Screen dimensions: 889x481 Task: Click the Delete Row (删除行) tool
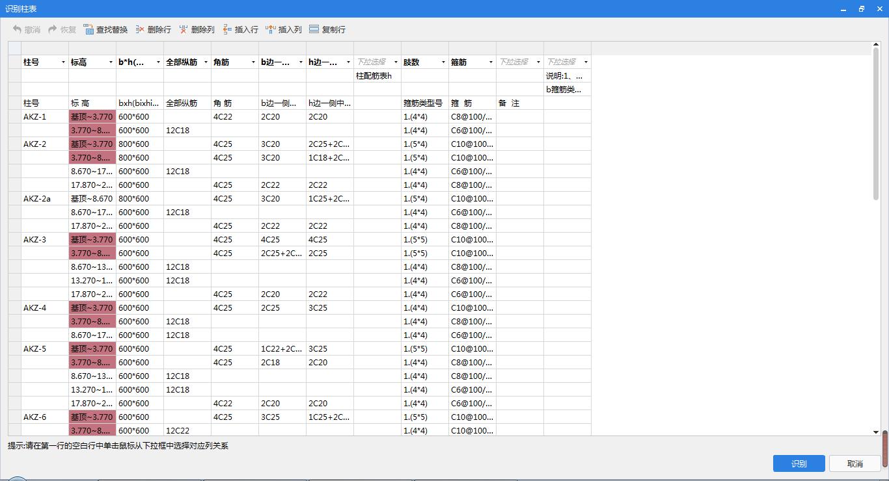pos(153,29)
